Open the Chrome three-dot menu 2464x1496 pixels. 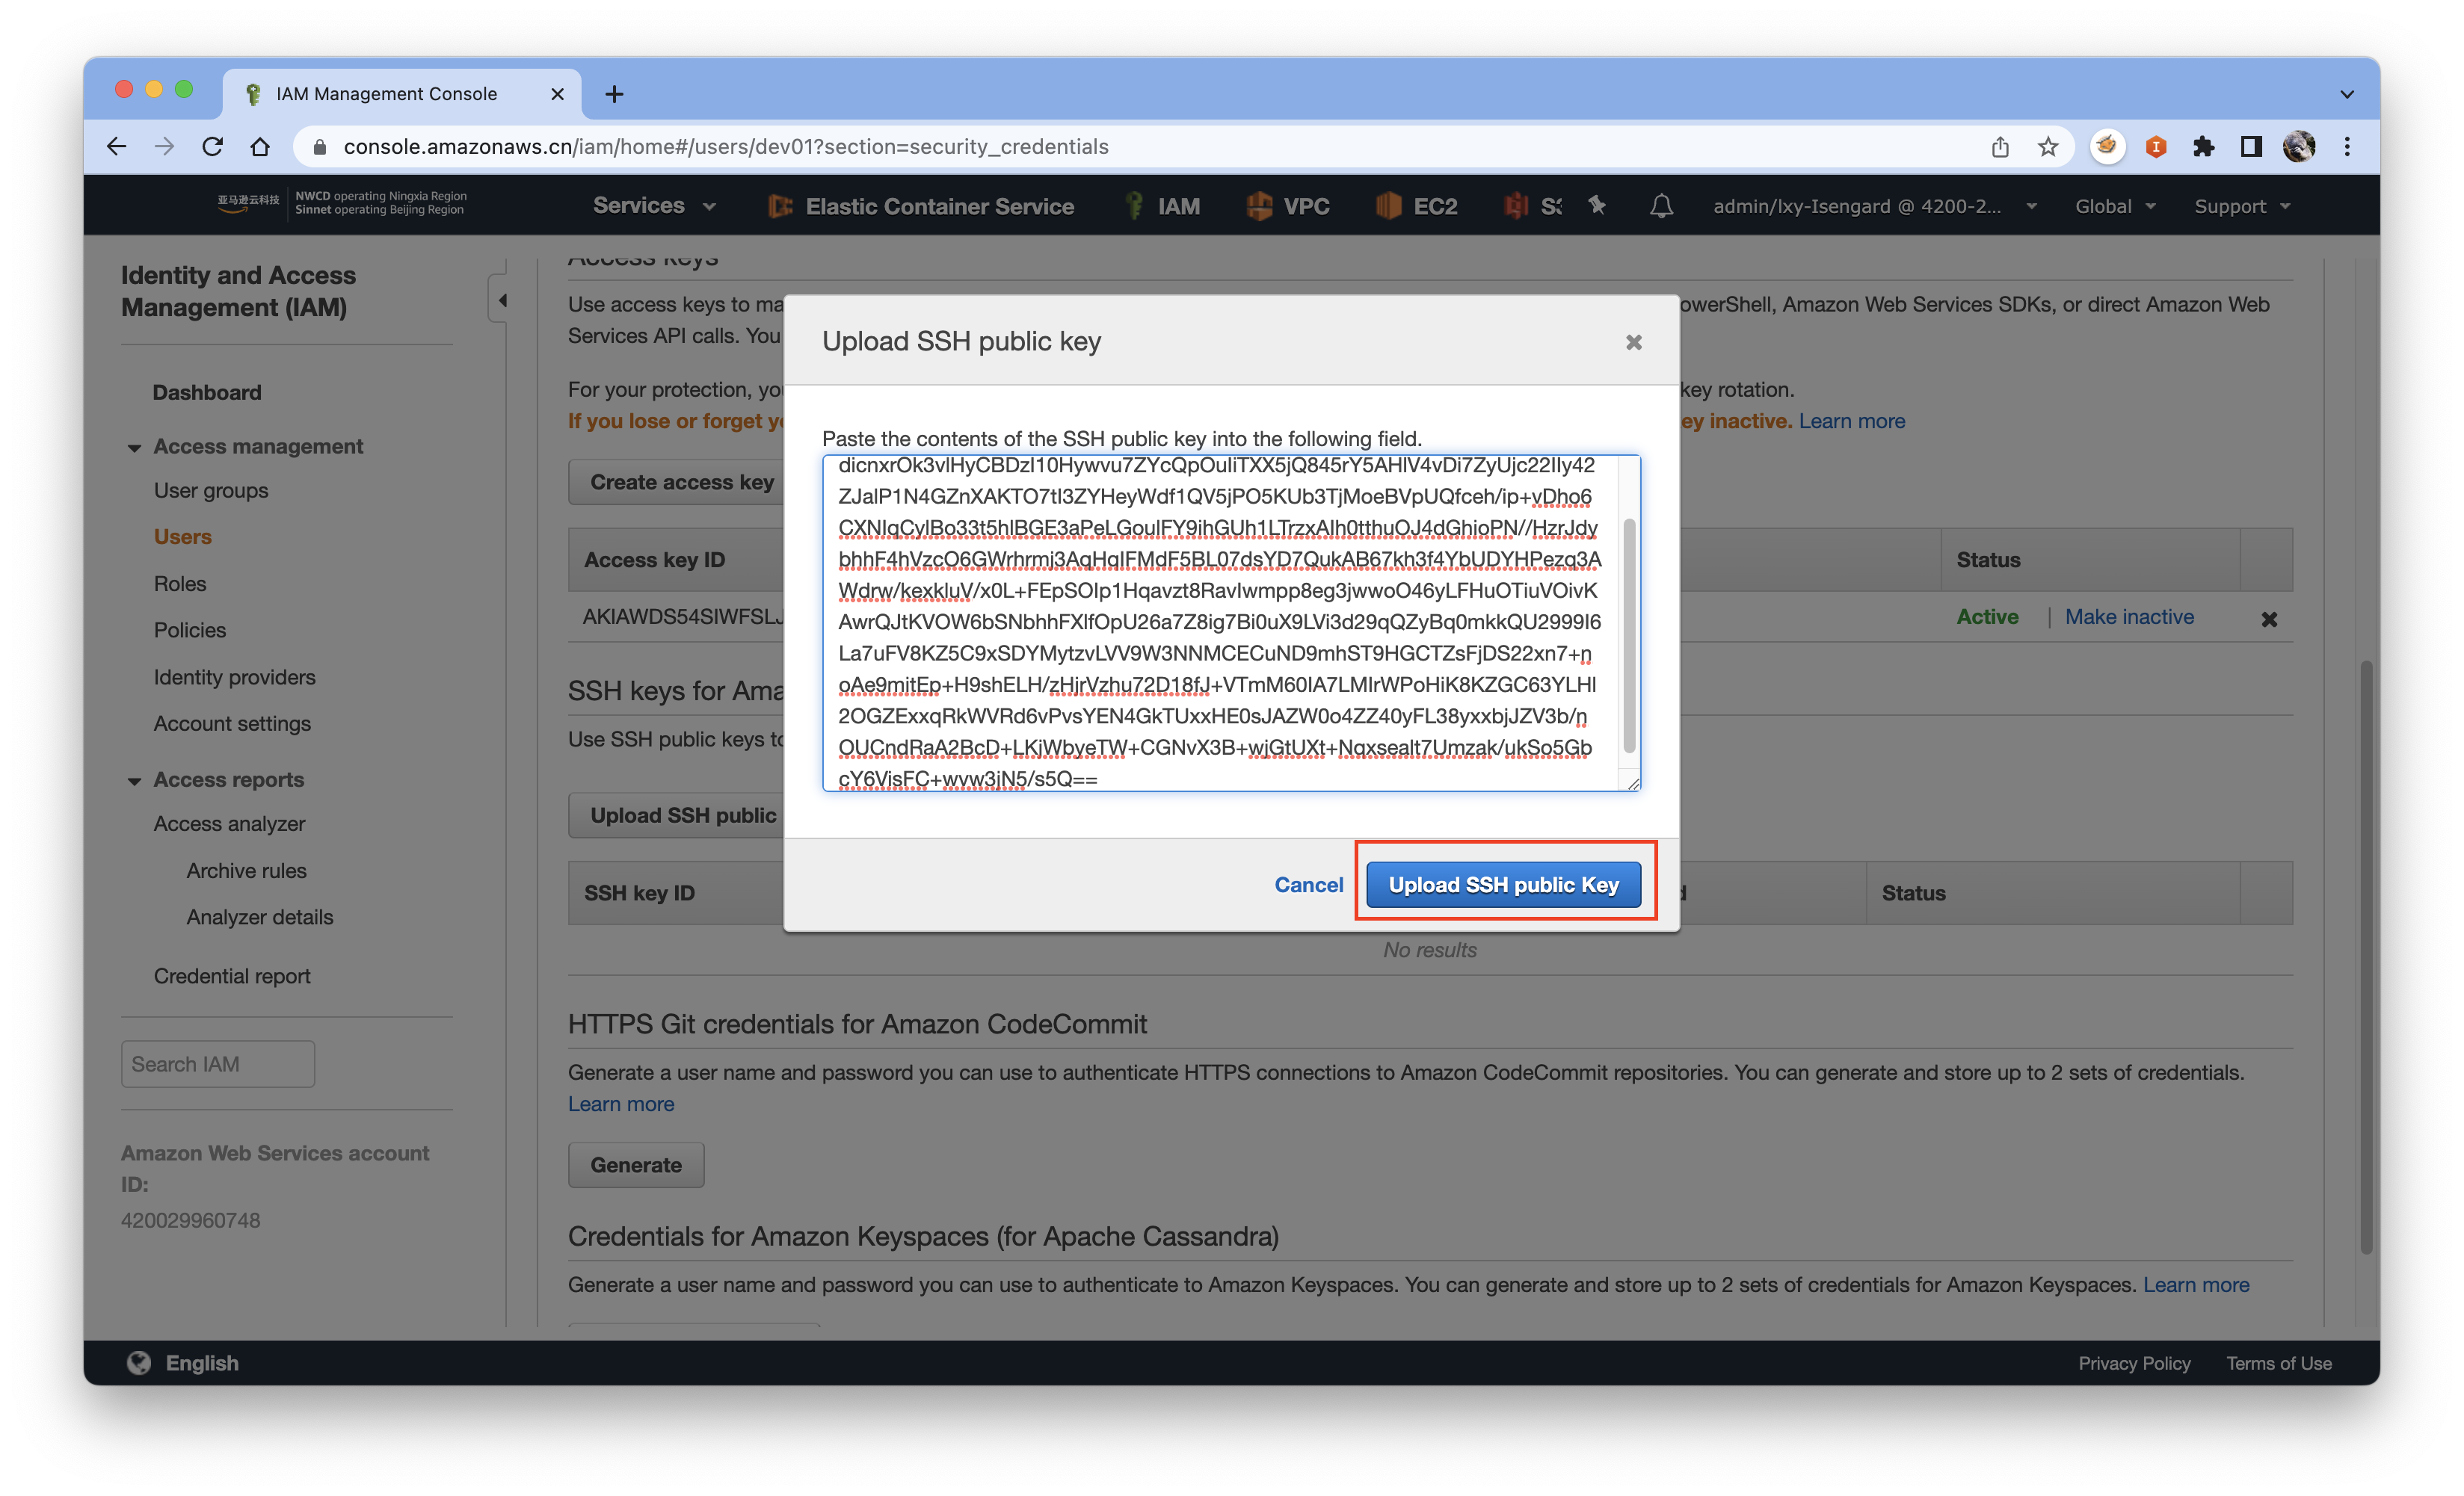(2347, 147)
